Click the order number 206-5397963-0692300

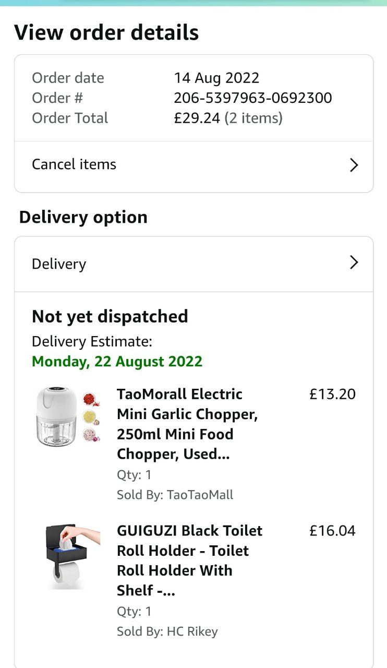pos(252,98)
